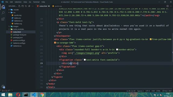
Task: Select language mode HTML in status bar
Action: [x=158, y=91]
